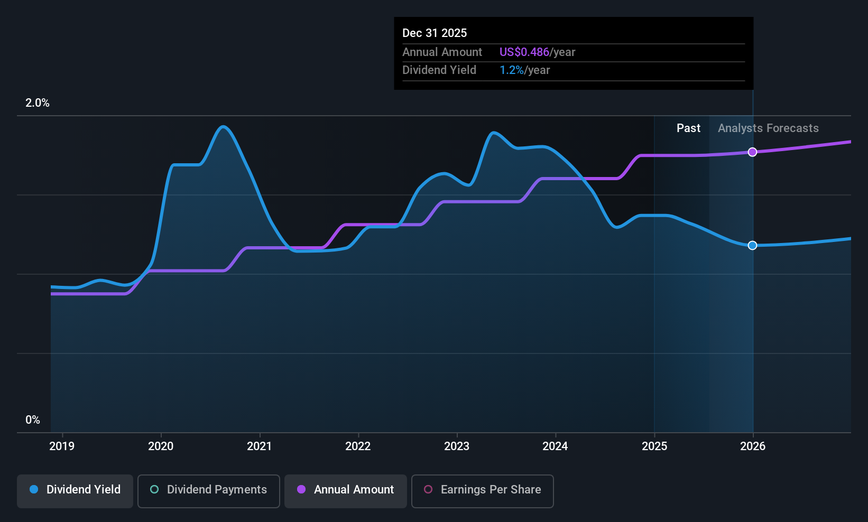Click the 2025 x-axis label
Image resolution: width=868 pixels, height=522 pixels.
[x=654, y=446]
